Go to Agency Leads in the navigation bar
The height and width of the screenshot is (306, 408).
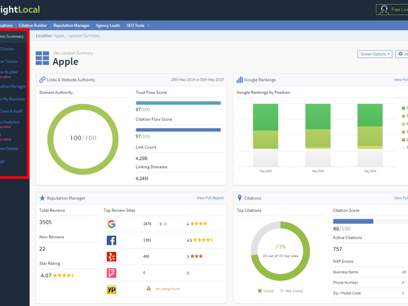click(x=108, y=25)
